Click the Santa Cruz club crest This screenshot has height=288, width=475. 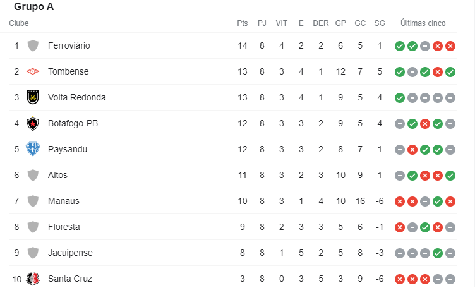coord(33,279)
